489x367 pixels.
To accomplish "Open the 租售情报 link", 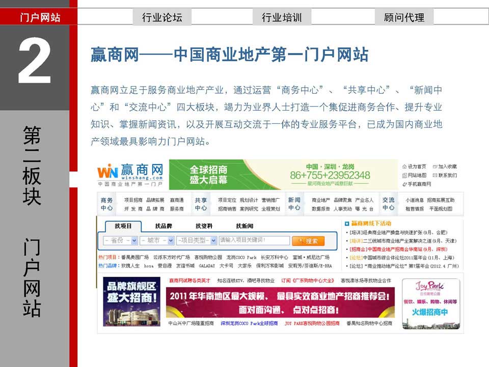I will pos(415,209).
